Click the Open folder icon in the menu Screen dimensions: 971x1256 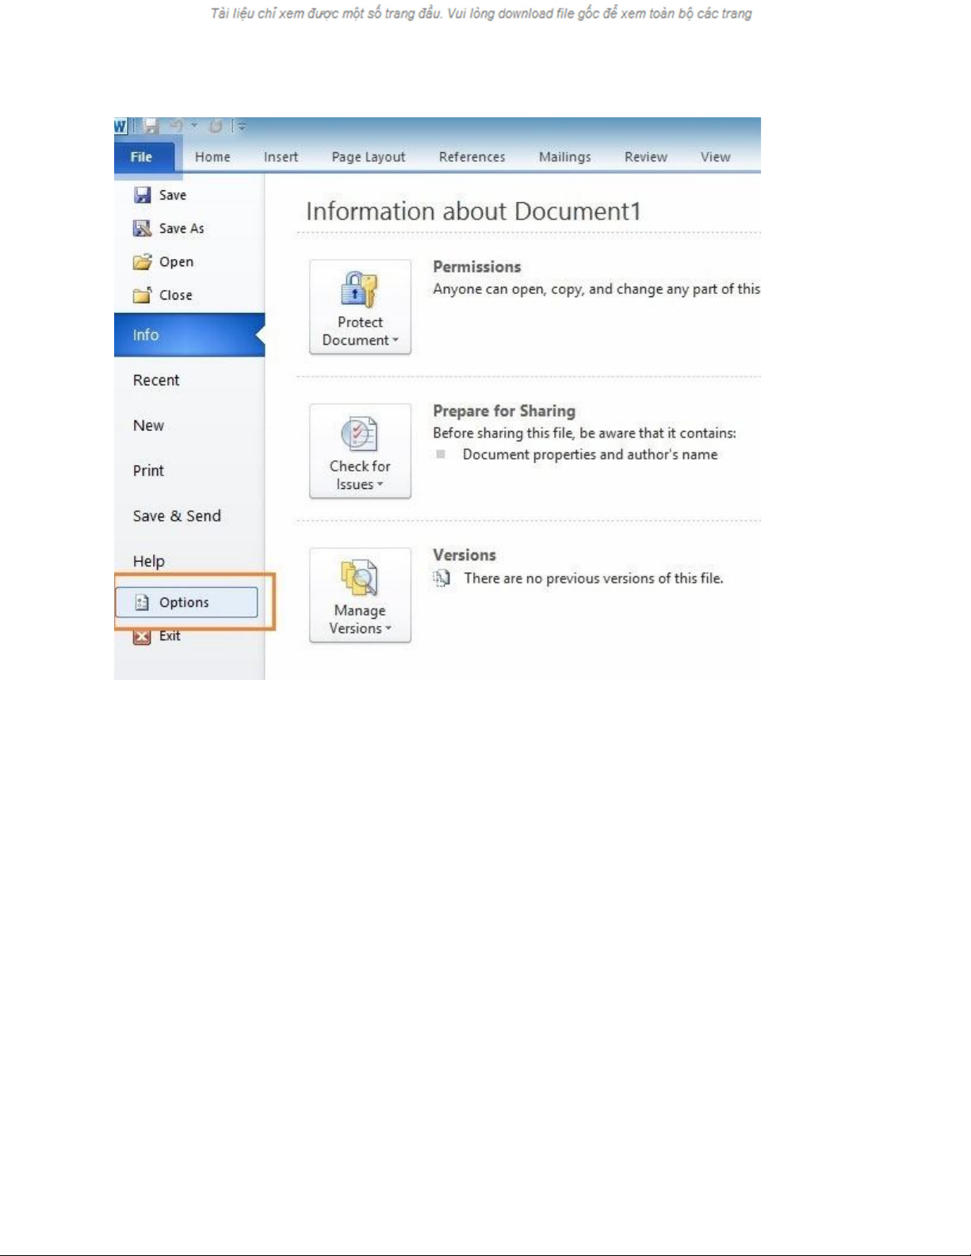(x=142, y=262)
